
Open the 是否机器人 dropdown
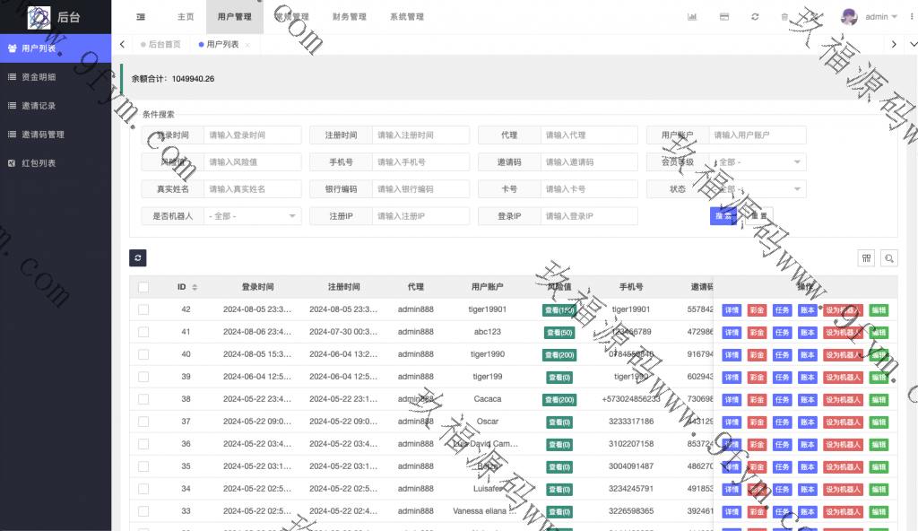(x=253, y=216)
